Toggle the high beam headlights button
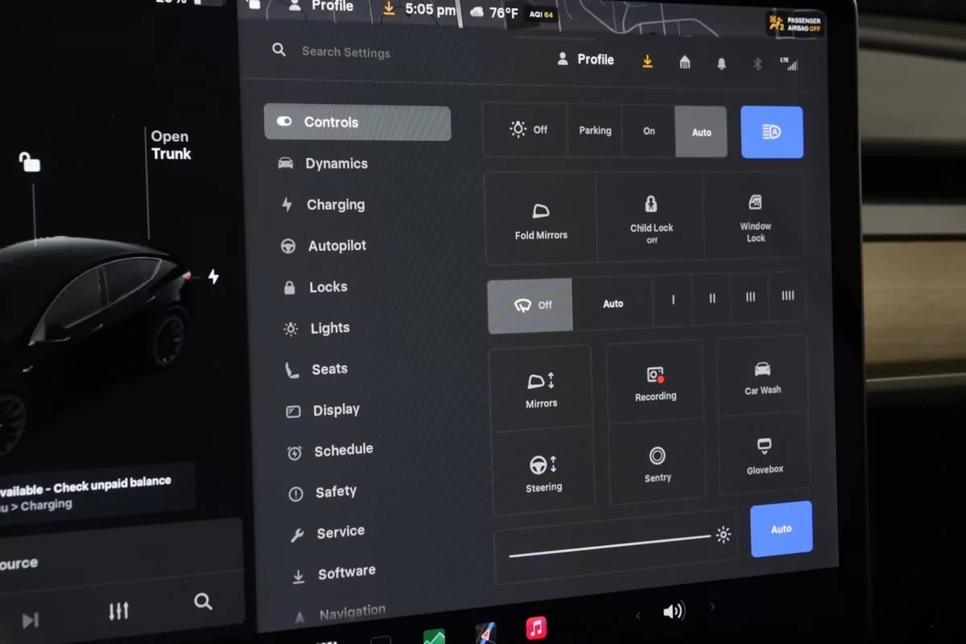Image resolution: width=966 pixels, height=644 pixels. click(x=771, y=132)
